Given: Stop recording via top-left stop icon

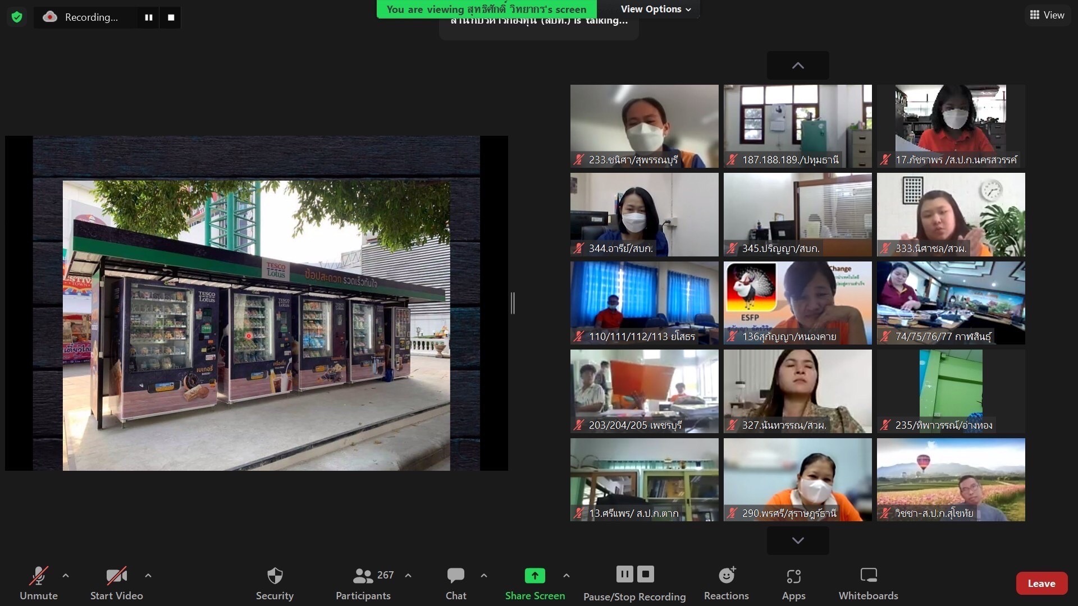Looking at the screenshot, I should pos(171,17).
